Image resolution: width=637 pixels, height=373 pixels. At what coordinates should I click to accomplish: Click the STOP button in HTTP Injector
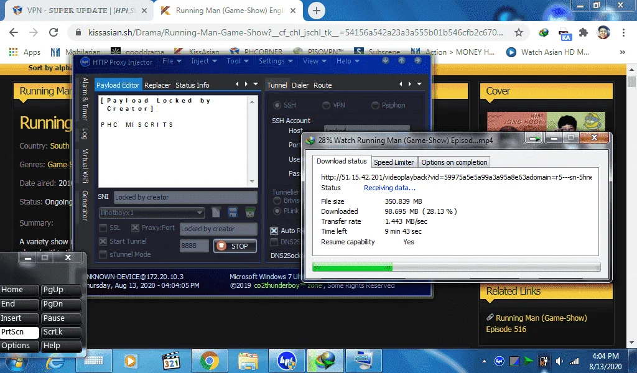[x=235, y=246]
